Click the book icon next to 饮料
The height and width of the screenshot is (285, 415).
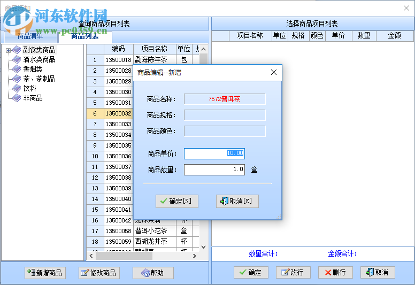coord(17,88)
